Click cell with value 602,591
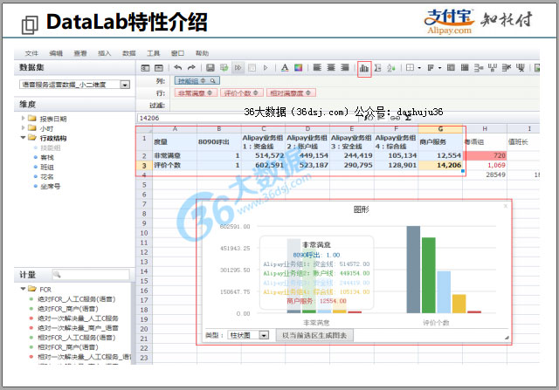The height and width of the screenshot is (390, 559). (x=263, y=165)
